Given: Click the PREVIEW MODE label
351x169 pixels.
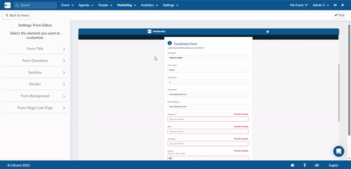Looking at the screenshot, I should click(159, 32).
